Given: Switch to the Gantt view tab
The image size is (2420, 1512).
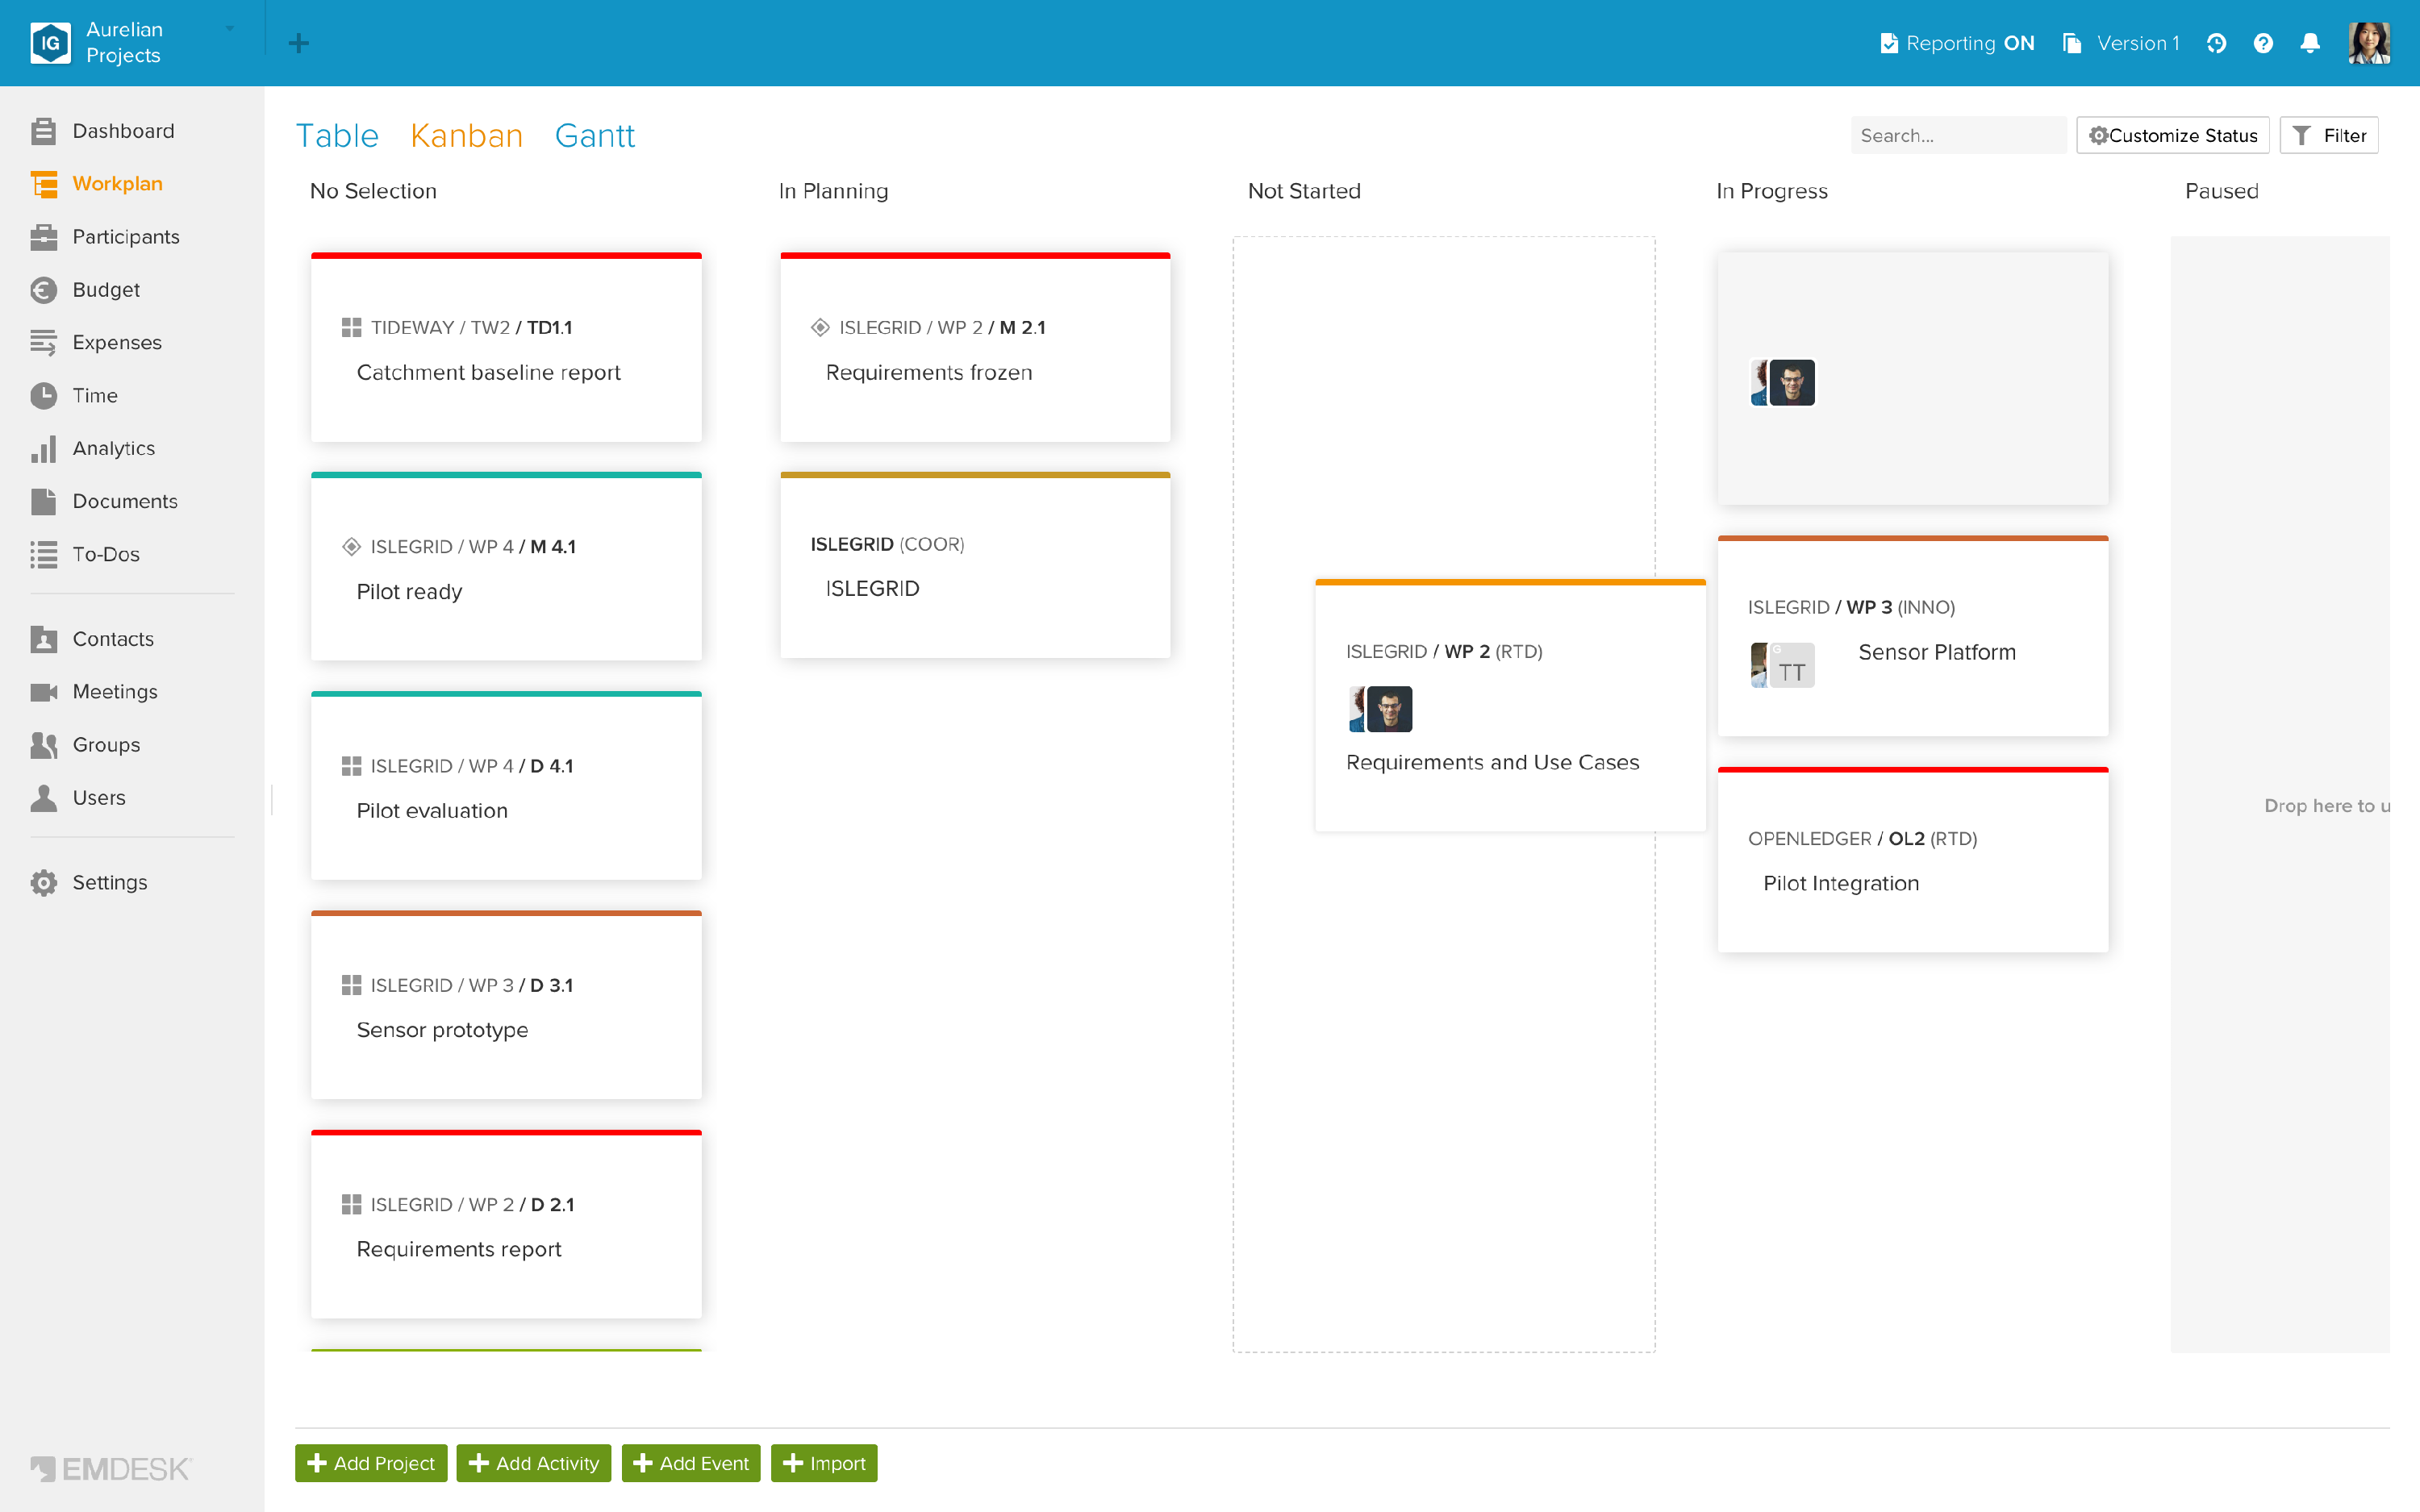Looking at the screenshot, I should point(594,135).
